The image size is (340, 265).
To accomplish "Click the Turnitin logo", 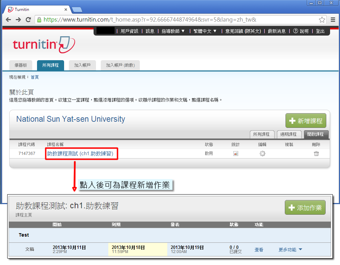I will 44,44.
